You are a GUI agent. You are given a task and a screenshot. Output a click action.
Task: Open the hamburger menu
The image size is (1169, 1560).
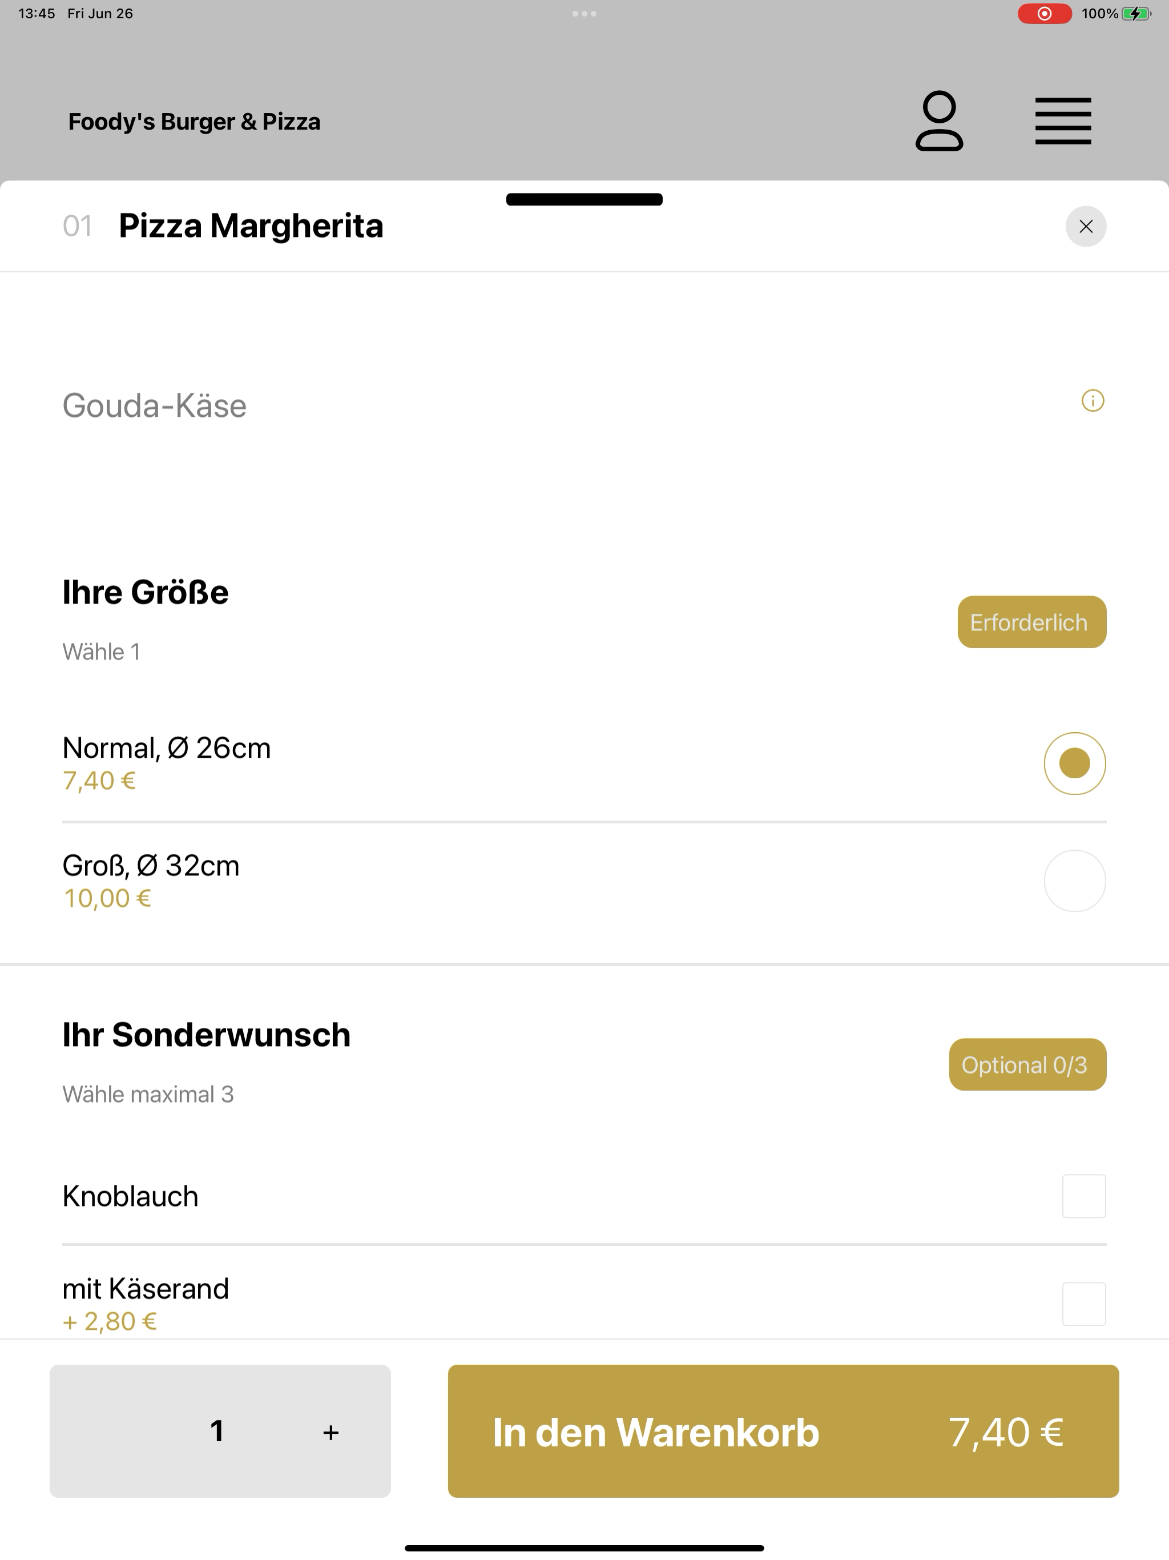click(x=1062, y=121)
